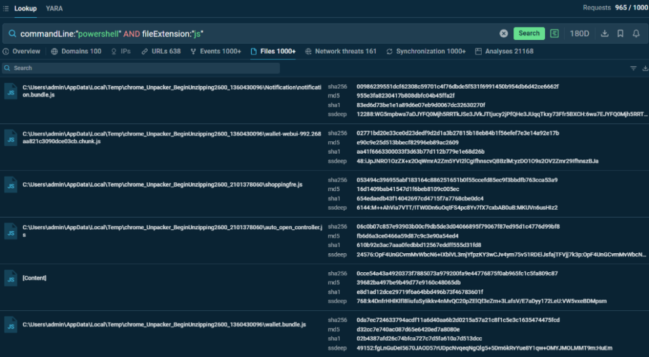Open the Network threats 161 tab

pos(341,51)
